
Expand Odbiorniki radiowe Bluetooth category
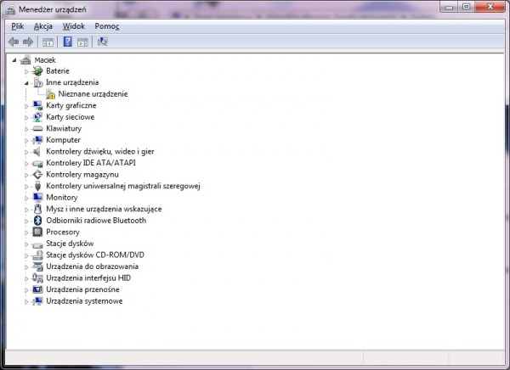[26, 221]
